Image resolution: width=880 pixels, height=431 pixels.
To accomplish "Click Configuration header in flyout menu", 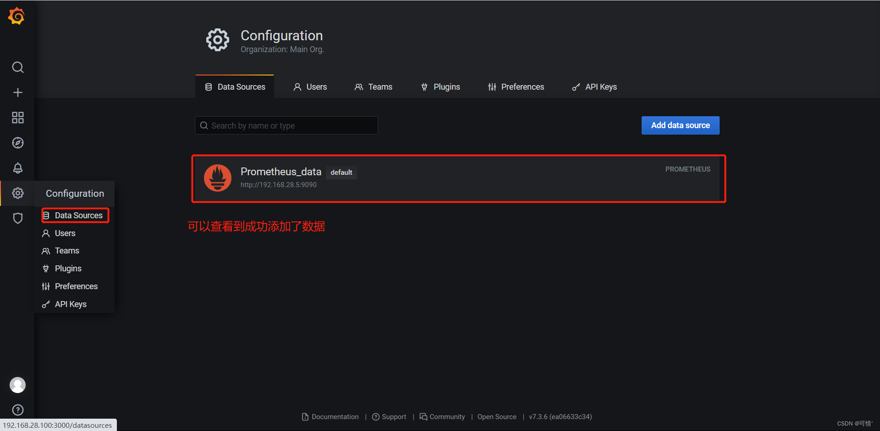I will (x=75, y=194).
